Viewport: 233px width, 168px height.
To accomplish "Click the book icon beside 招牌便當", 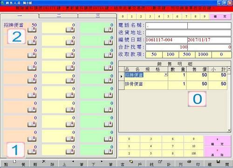I will (x=32, y=30).
